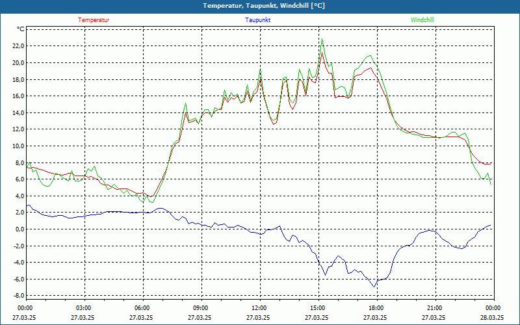Click the 28.03.25 date label

[x=492, y=317]
